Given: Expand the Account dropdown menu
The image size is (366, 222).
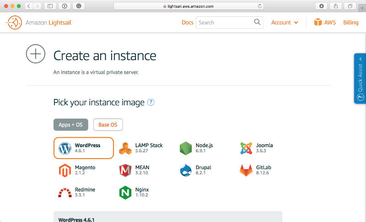Looking at the screenshot, I should click(x=285, y=22).
